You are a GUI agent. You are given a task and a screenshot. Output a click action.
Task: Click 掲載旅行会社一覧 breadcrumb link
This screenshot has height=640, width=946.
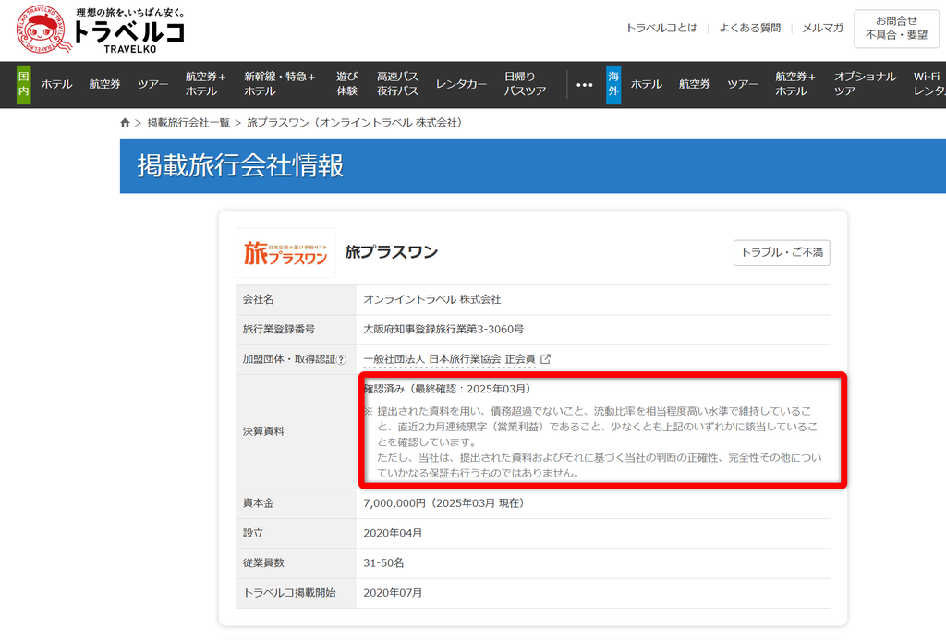tap(188, 123)
